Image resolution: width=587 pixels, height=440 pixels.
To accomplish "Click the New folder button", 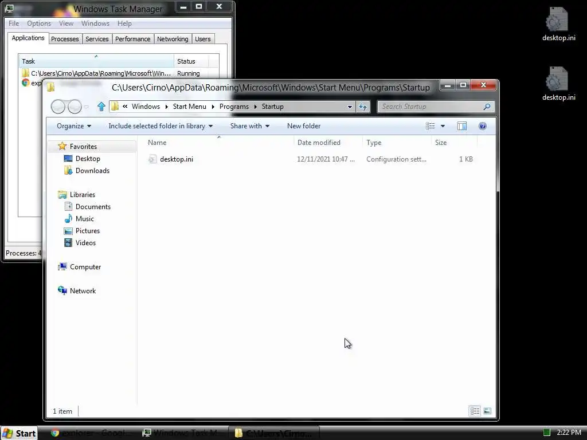I will coord(304,126).
